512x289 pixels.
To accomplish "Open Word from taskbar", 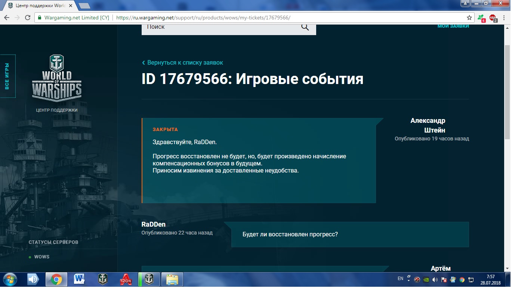I will (x=79, y=279).
